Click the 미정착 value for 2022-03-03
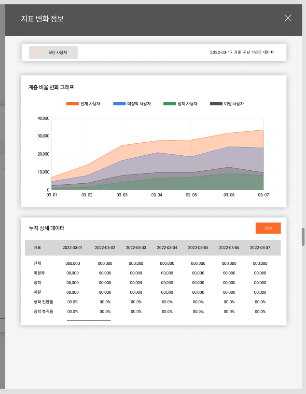 pos(136,273)
